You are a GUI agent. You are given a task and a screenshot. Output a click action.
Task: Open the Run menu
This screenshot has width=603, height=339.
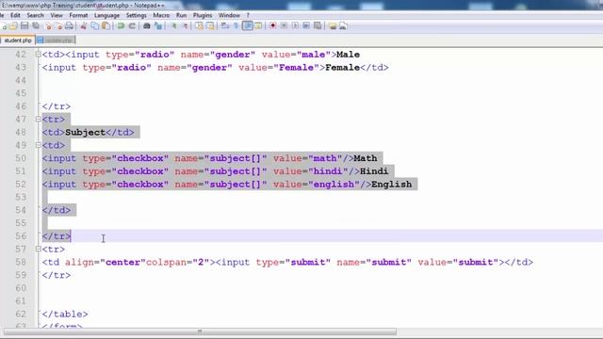(x=181, y=15)
